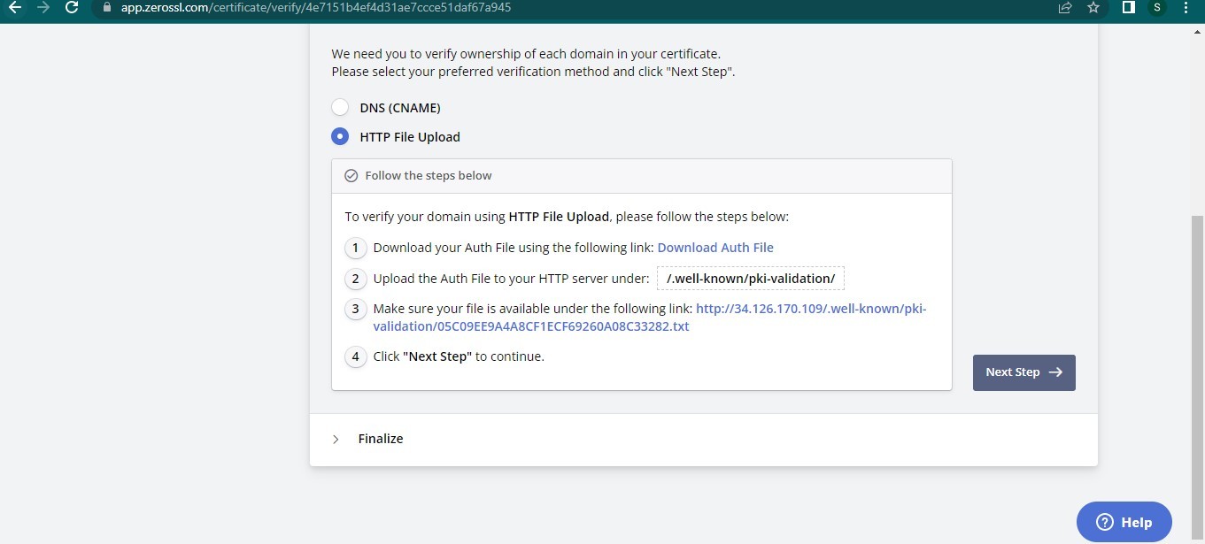Click the Download Auth File link
Screen dimensions: 1205x544
click(715, 248)
